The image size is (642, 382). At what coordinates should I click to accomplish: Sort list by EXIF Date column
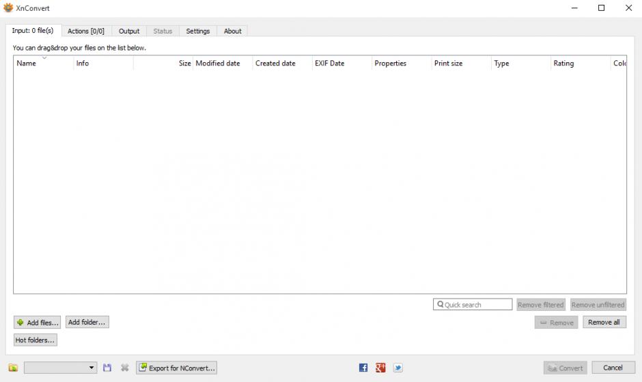tap(342, 63)
